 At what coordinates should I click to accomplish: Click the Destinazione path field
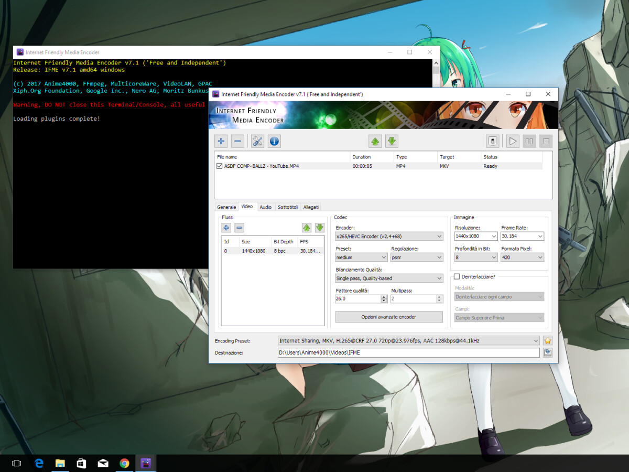[409, 352]
